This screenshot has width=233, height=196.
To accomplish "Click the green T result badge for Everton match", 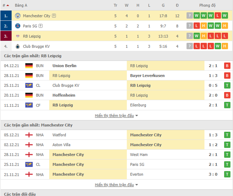I will [x=227, y=174].
